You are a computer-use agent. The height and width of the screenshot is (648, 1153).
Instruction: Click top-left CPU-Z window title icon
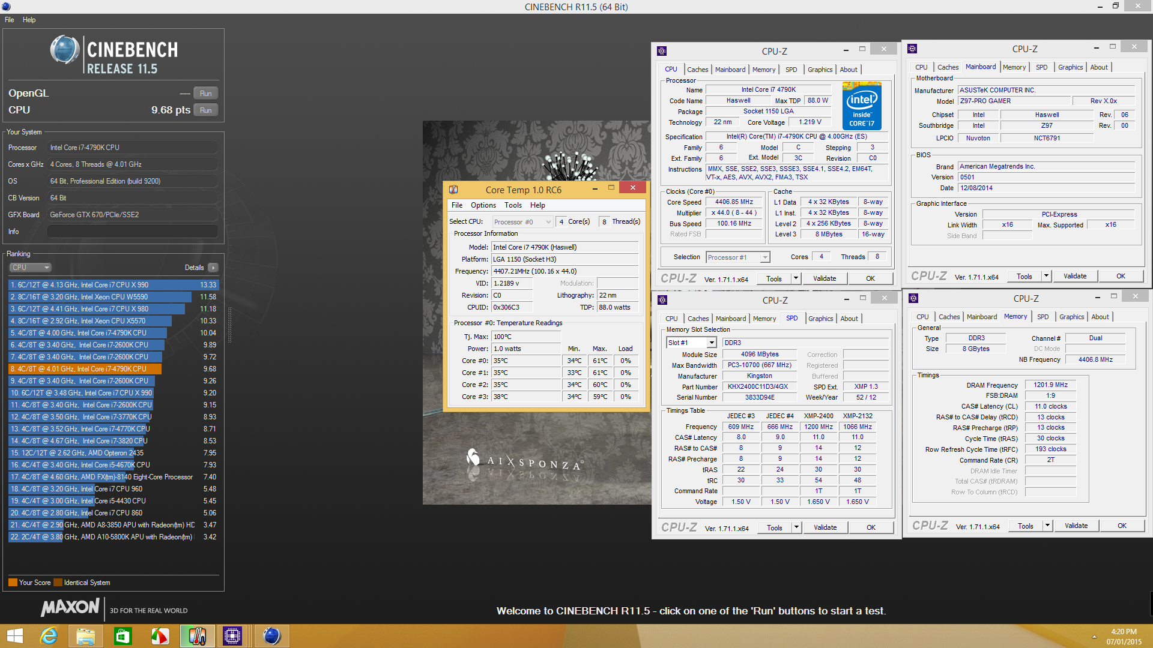click(662, 51)
